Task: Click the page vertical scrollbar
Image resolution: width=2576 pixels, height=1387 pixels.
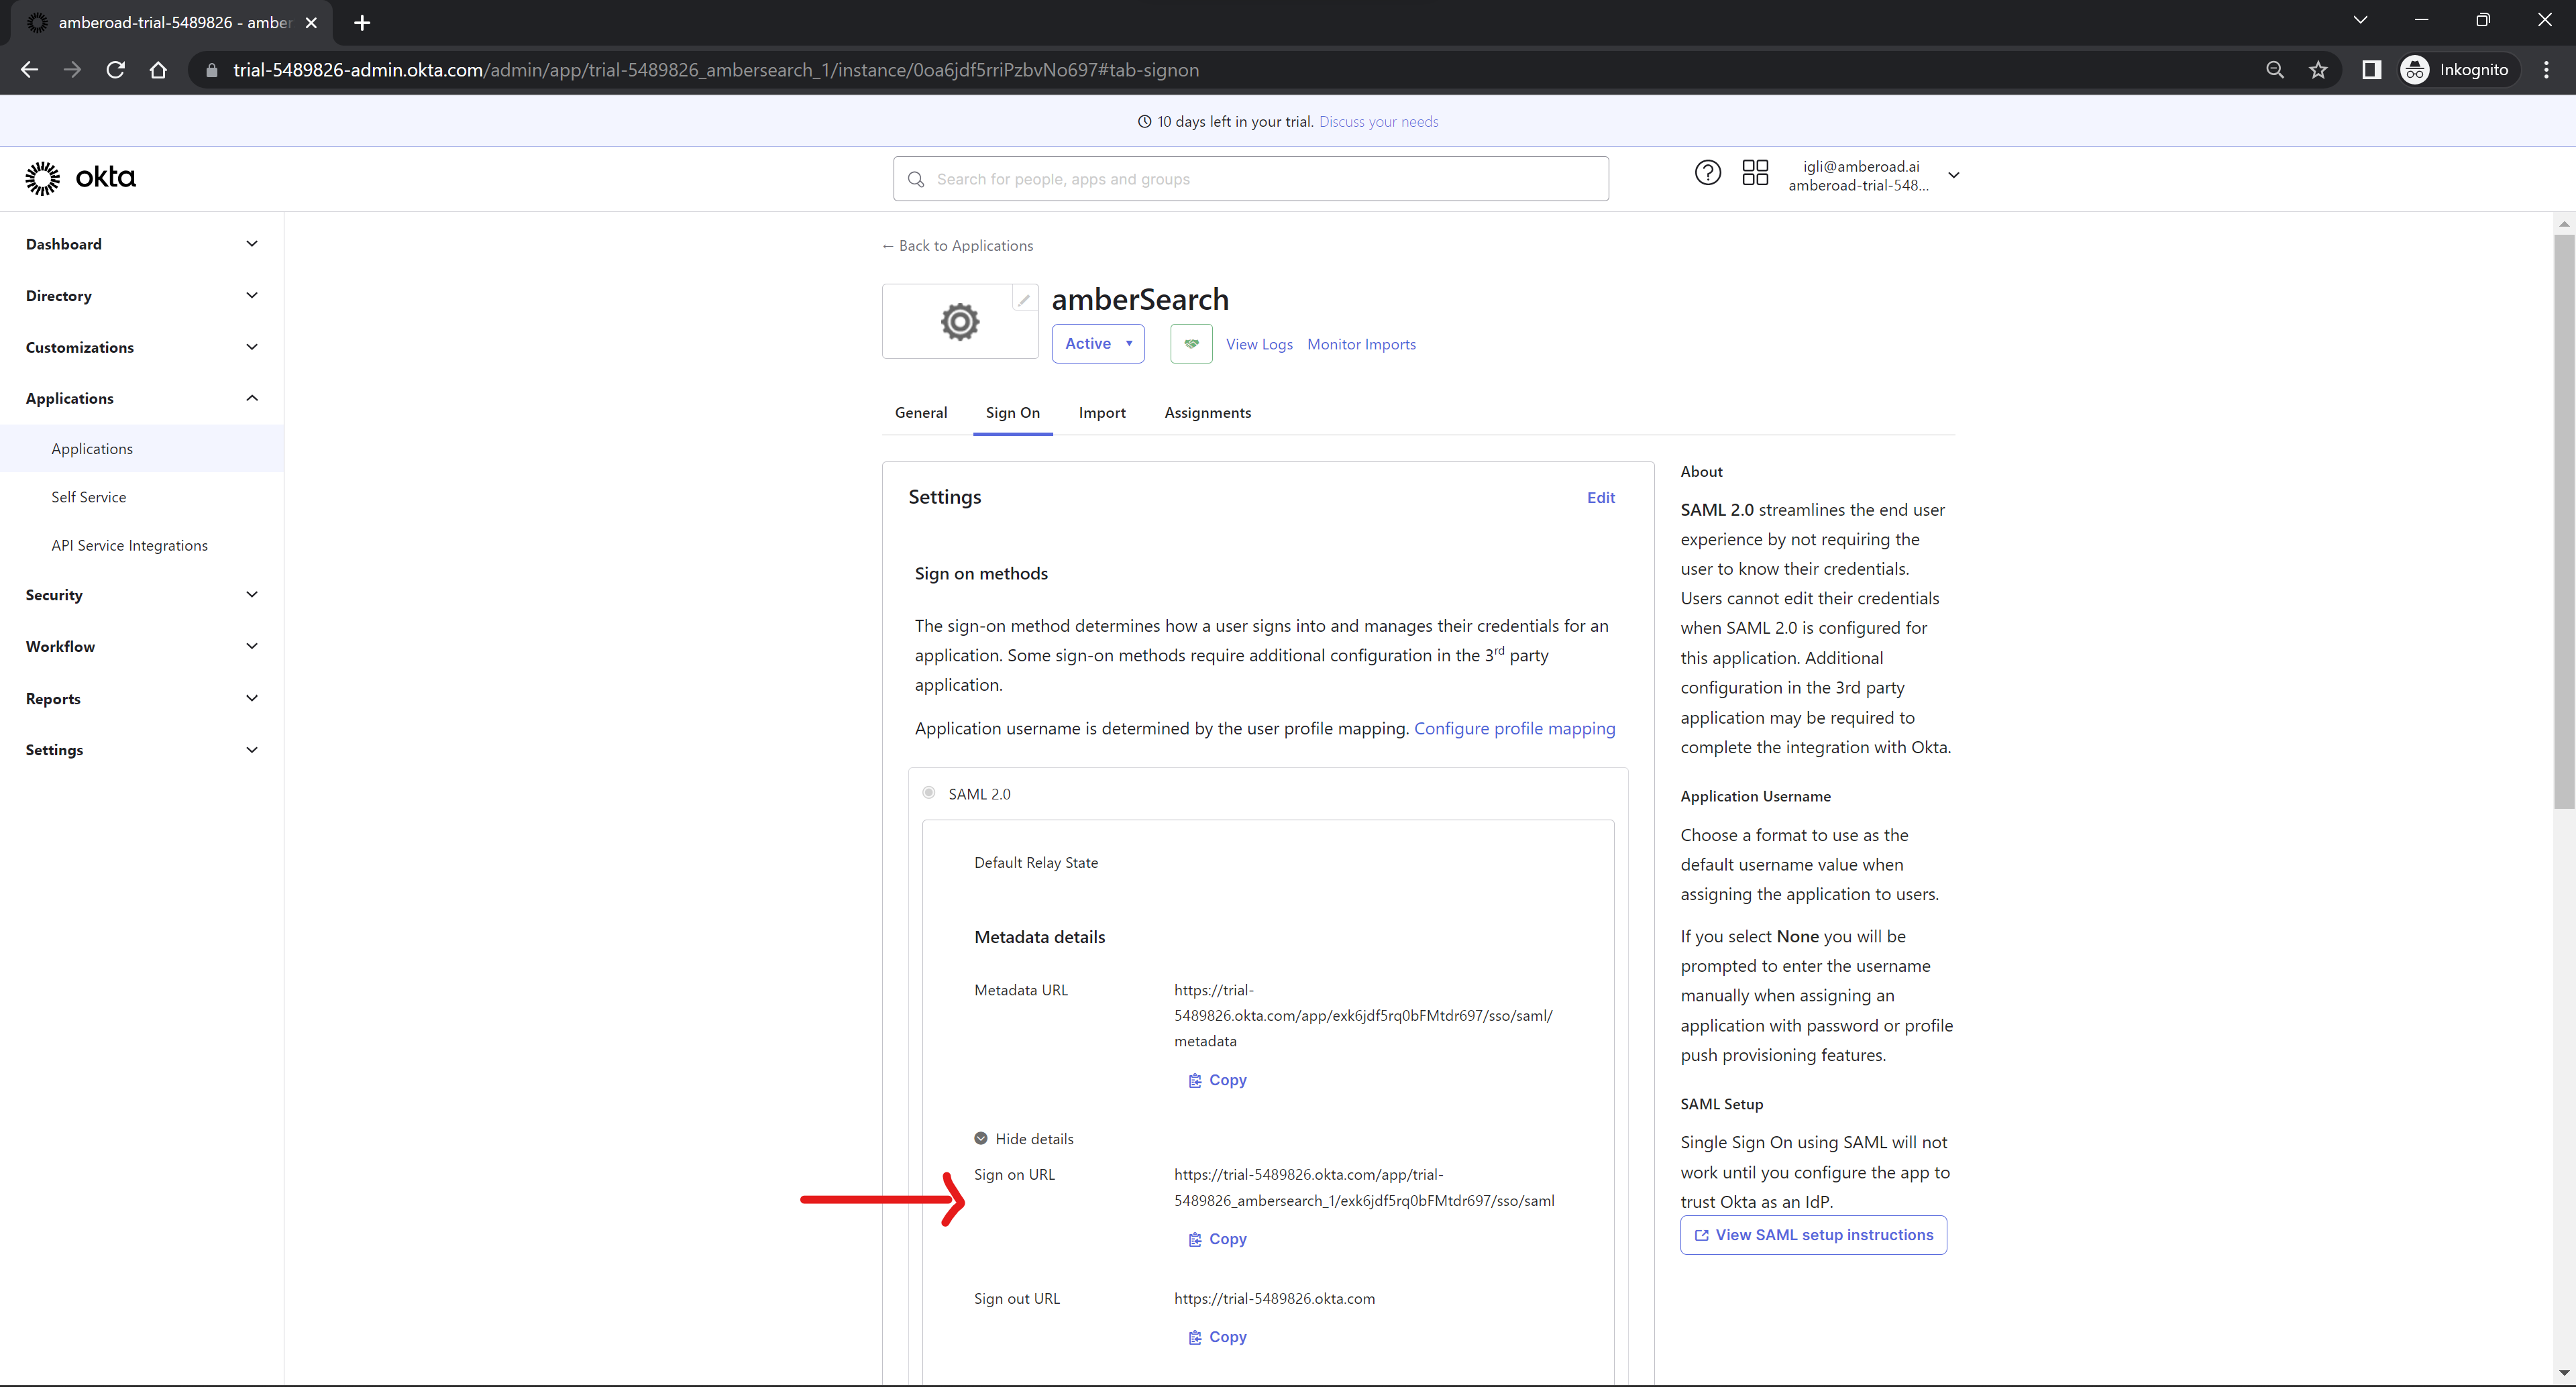Action: click(x=2563, y=522)
